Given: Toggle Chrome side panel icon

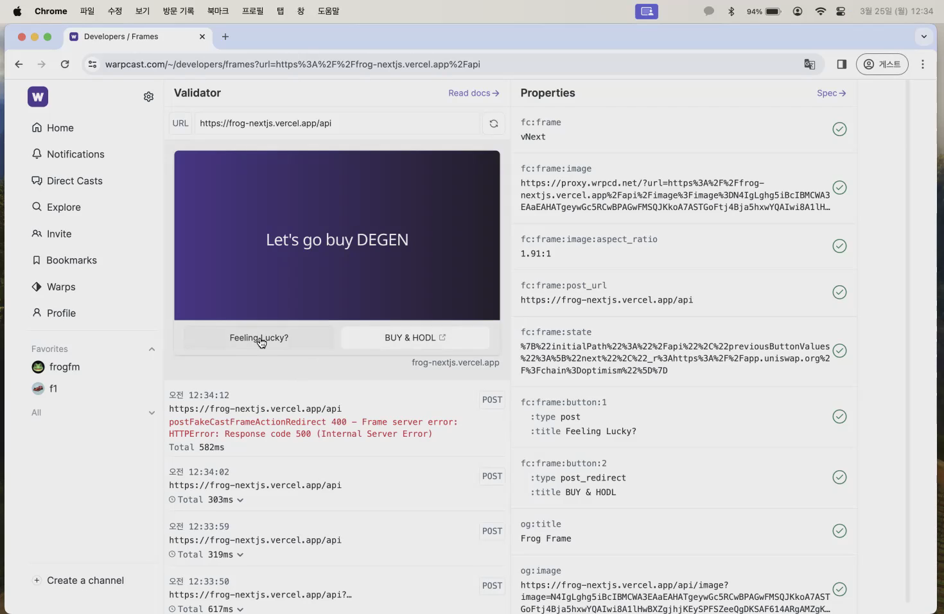Looking at the screenshot, I should (x=841, y=64).
